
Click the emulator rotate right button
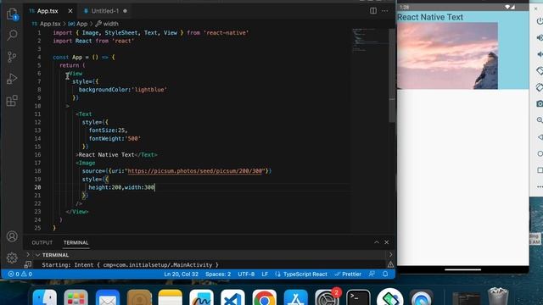(540, 87)
